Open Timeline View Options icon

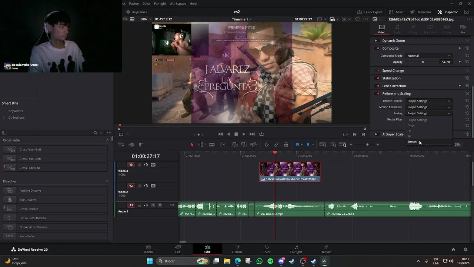coord(121,145)
